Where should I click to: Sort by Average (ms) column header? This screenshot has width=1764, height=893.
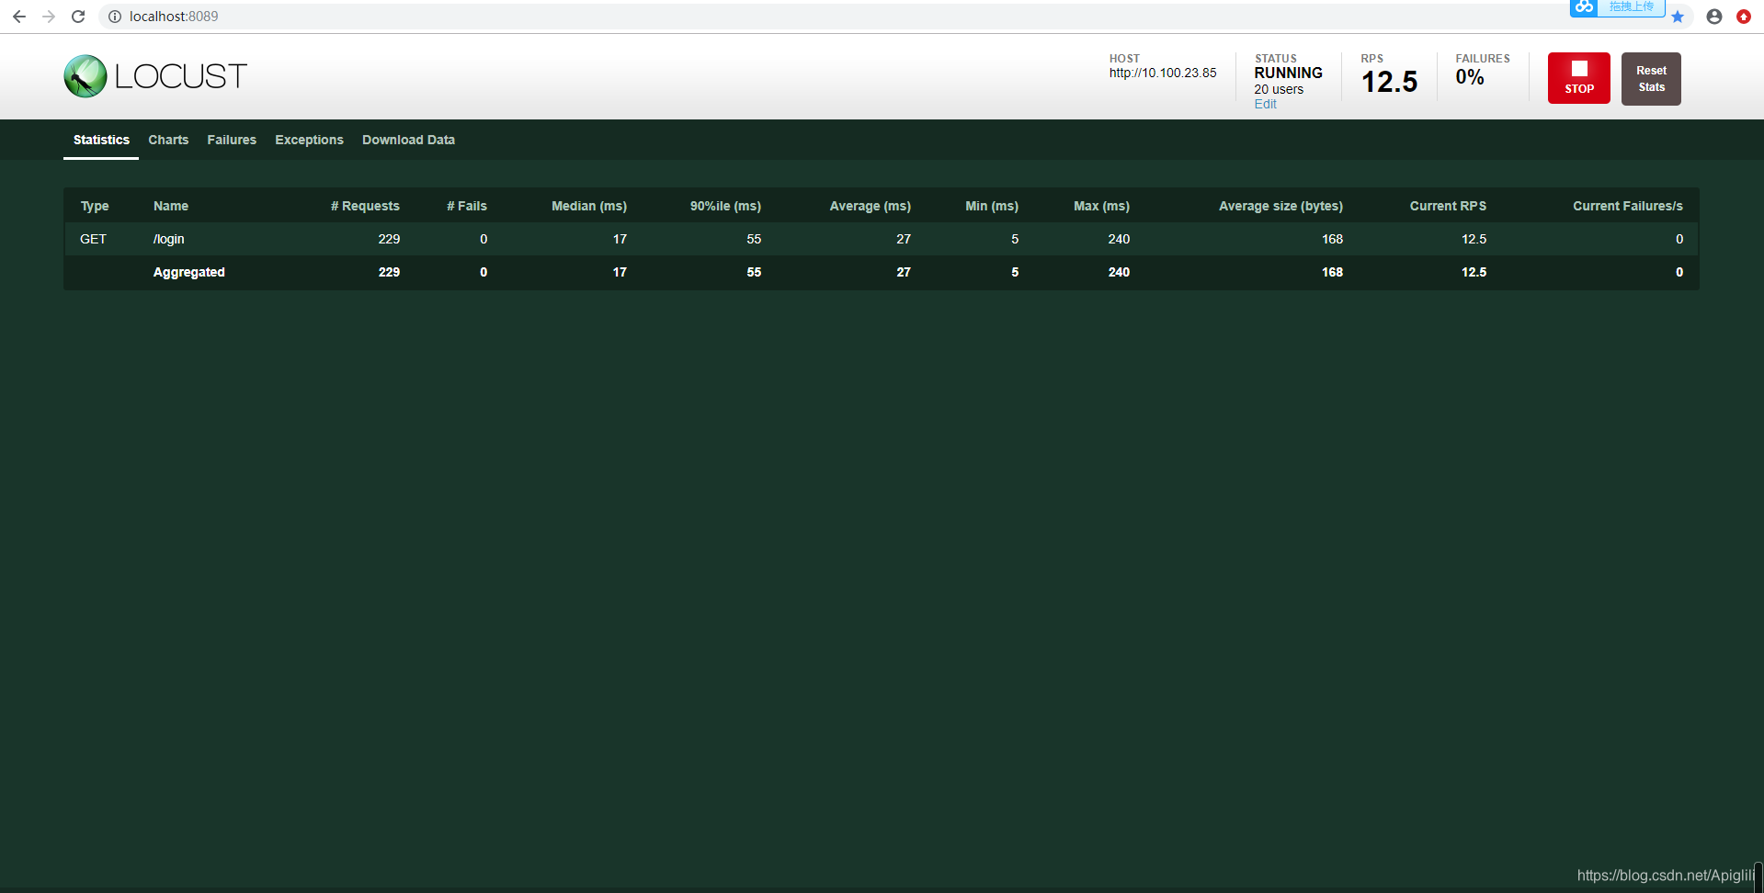pyautogui.click(x=870, y=206)
